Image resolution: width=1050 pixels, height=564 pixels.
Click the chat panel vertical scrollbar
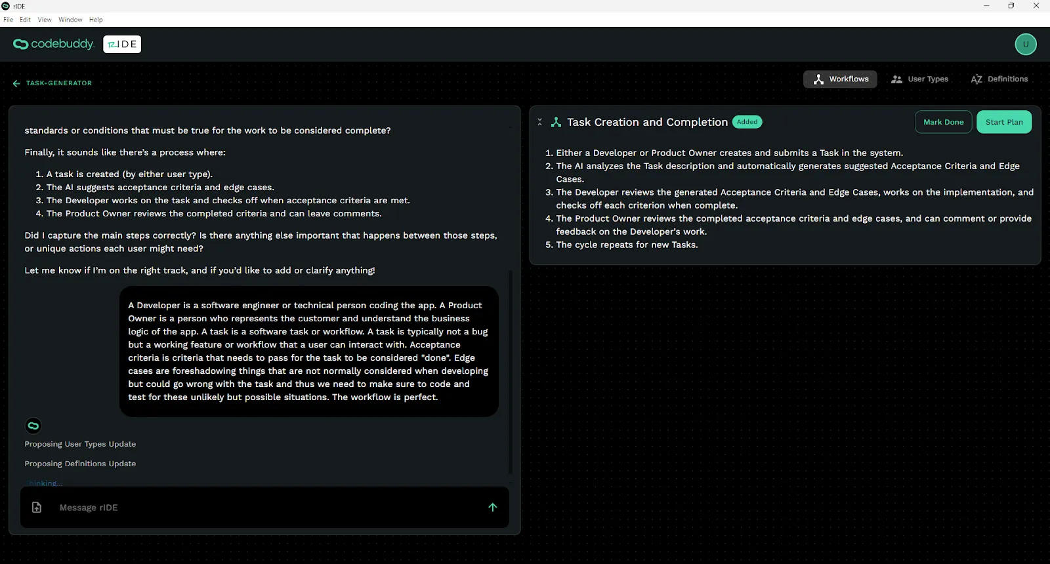511,371
